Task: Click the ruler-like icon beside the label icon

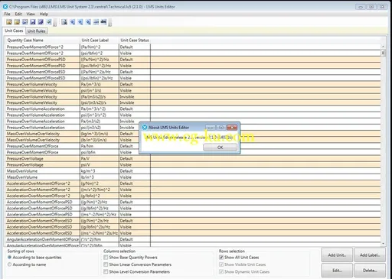Action: point(96,22)
